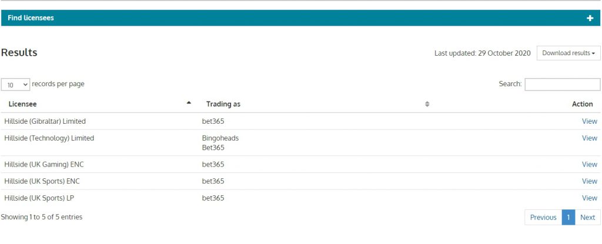View Hillside (UK Sports) ENC details

coord(589,181)
